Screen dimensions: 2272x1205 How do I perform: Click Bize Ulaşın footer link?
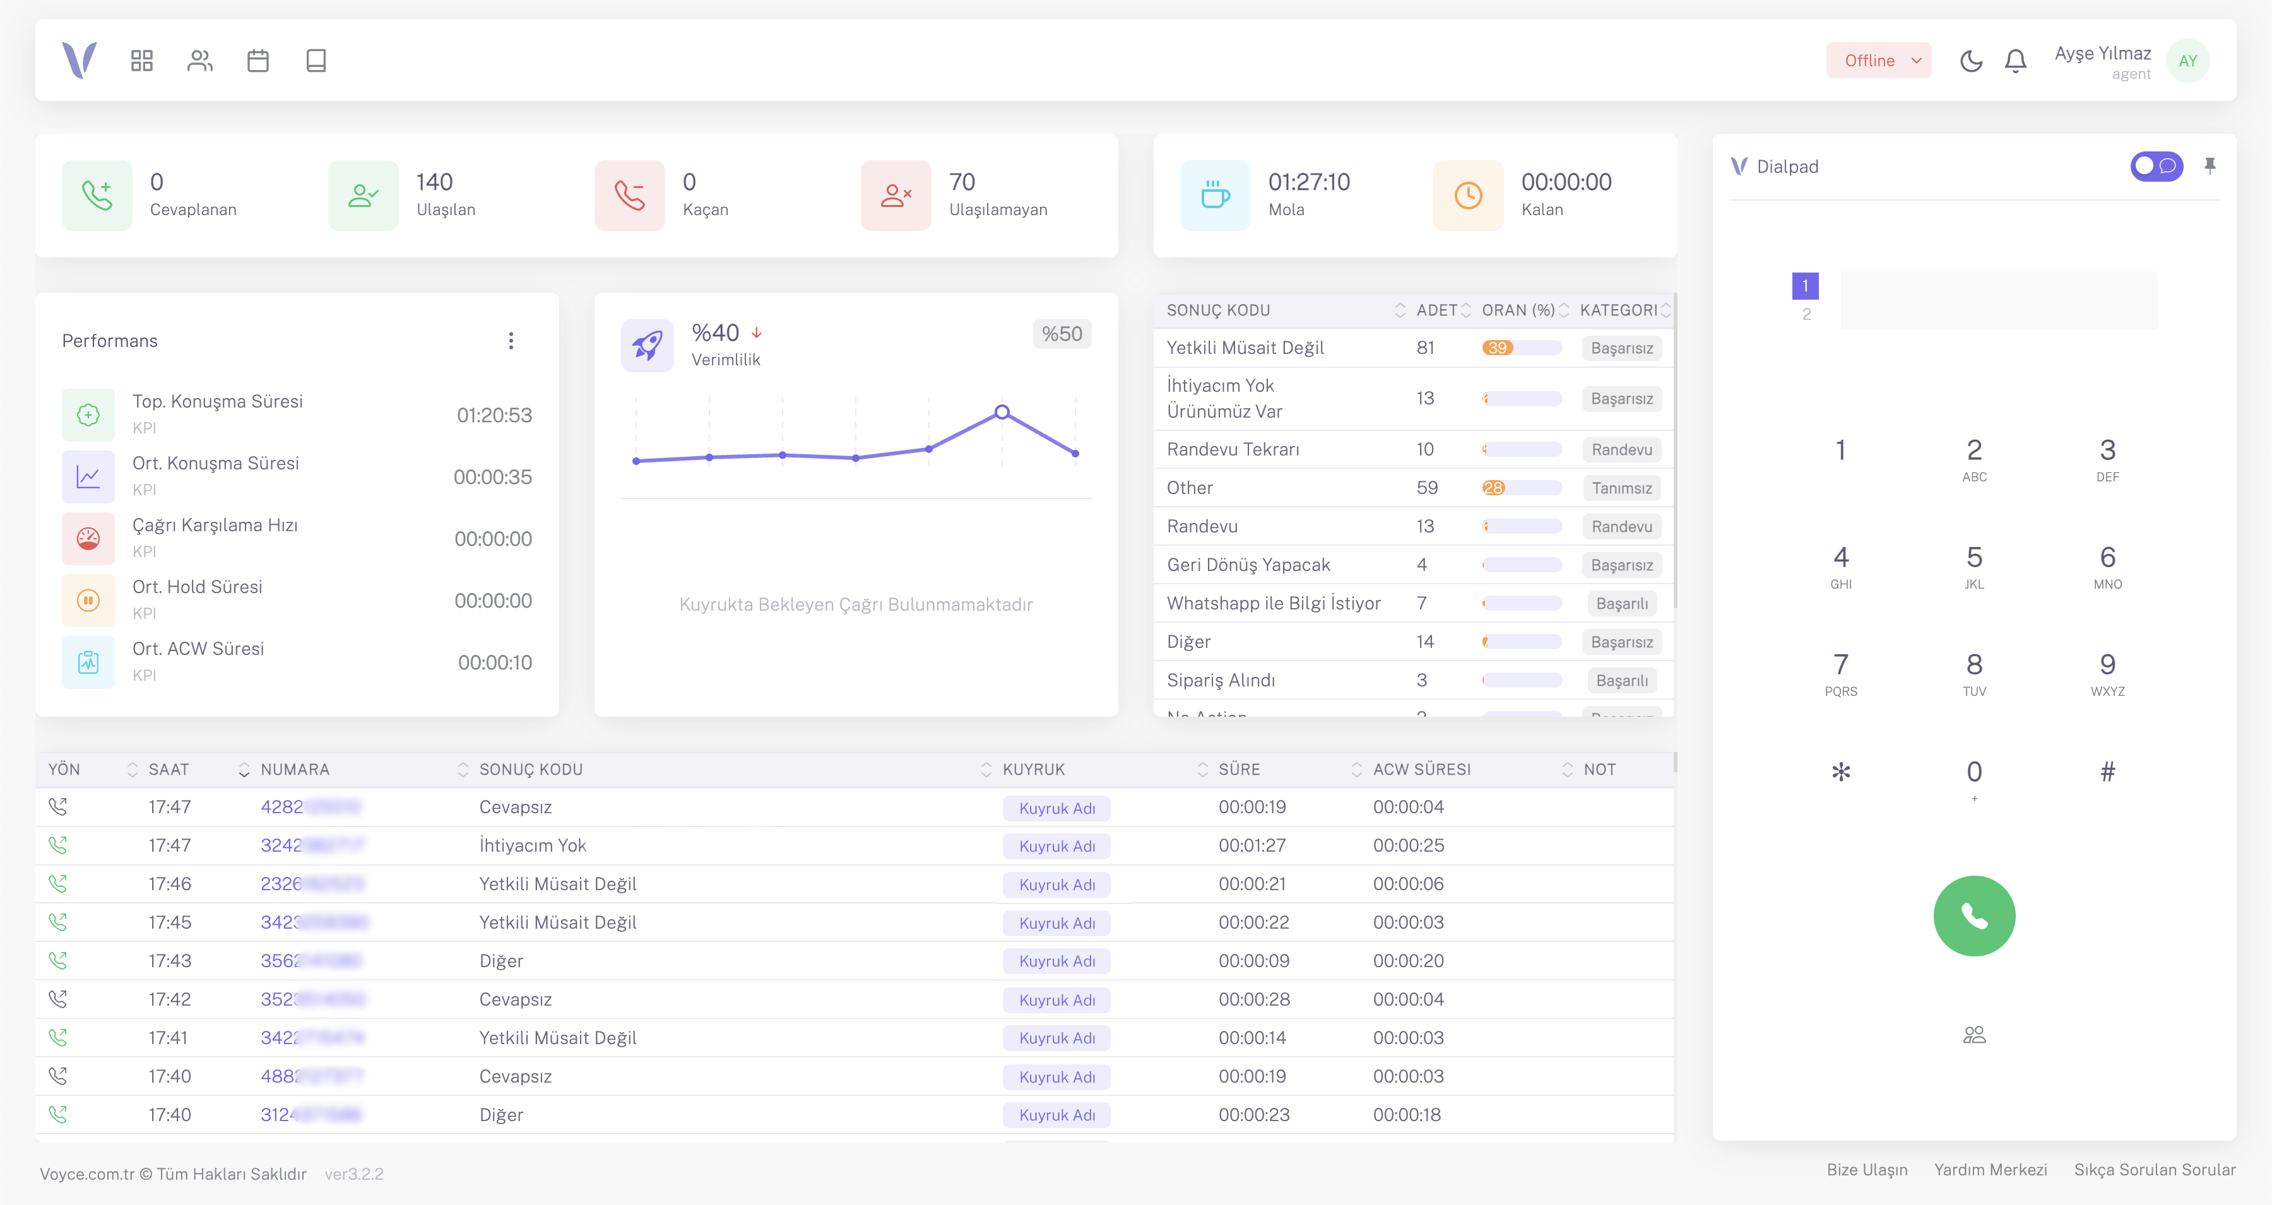pyautogui.click(x=1866, y=1170)
